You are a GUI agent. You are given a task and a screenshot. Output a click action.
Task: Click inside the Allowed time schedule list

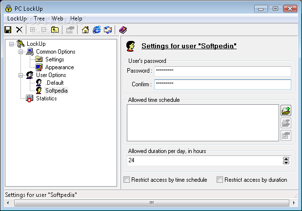point(203,123)
